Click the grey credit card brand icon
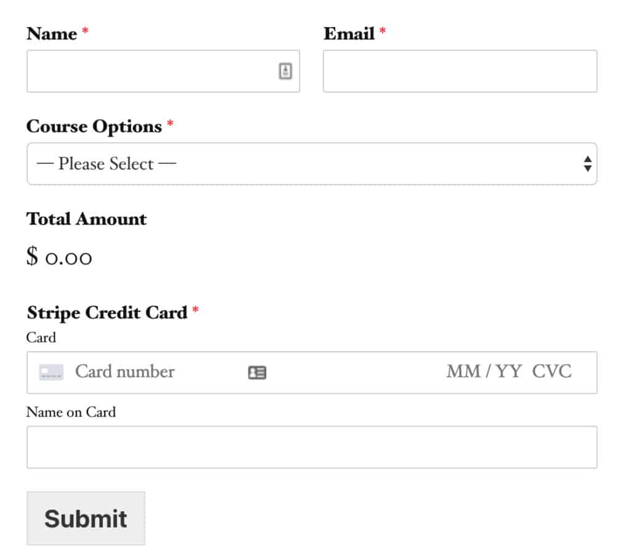 click(x=51, y=372)
